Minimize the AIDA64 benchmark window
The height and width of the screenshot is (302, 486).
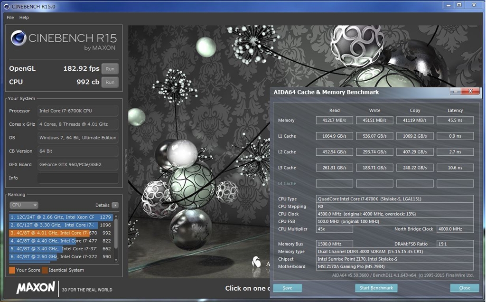(x=456, y=91)
